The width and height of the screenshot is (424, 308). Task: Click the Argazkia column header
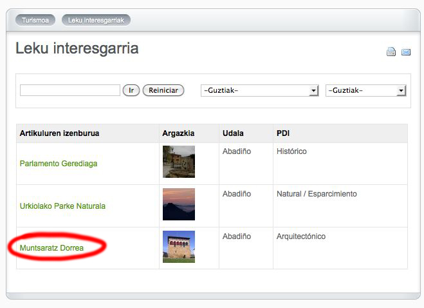click(x=178, y=133)
